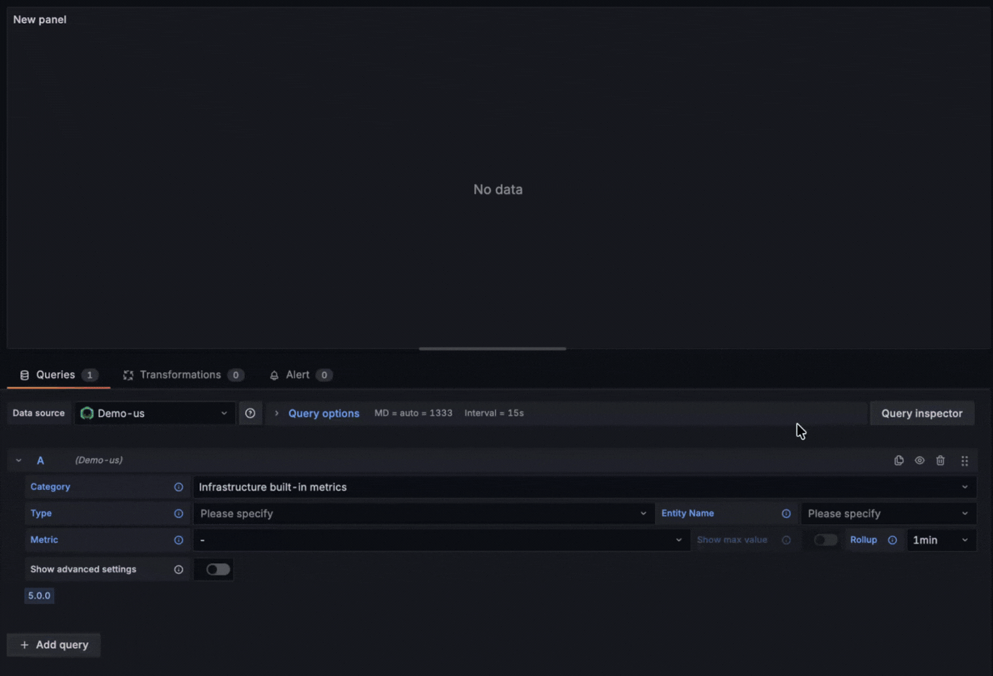Viewport: 993px width, 676px height.
Task: Show info for Show advanced settings
Action: (178, 569)
